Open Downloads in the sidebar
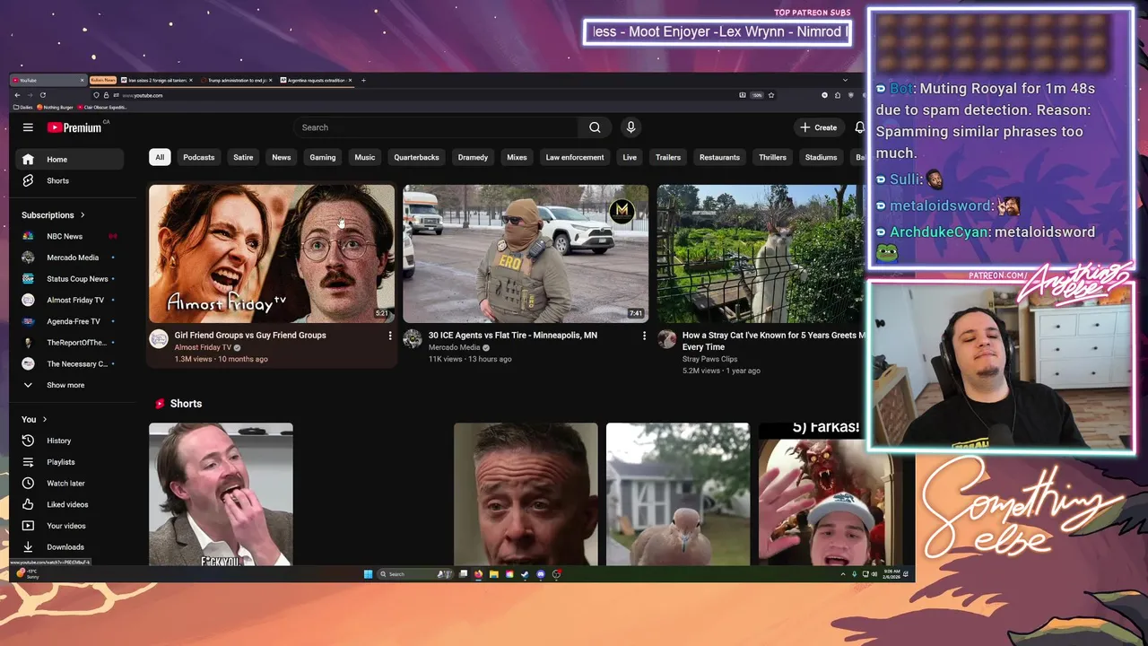 (69, 546)
